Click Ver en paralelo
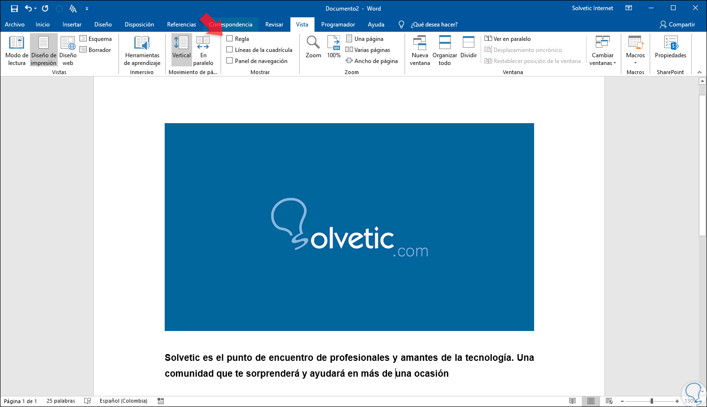The width and height of the screenshot is (707, 407). click(508, 39)
